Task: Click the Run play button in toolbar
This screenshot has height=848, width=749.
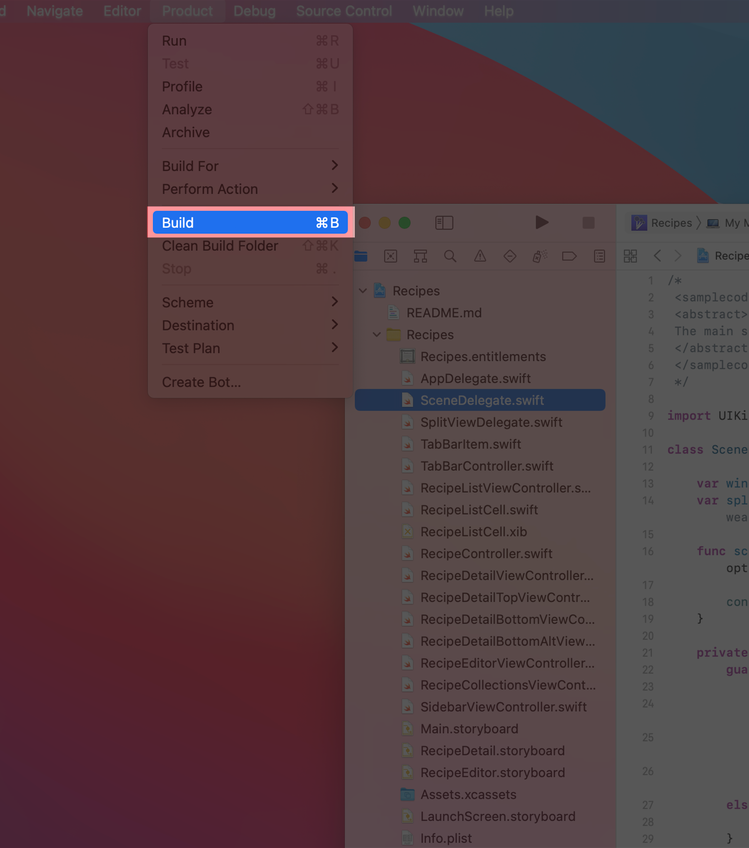Action: click(542, 223)
